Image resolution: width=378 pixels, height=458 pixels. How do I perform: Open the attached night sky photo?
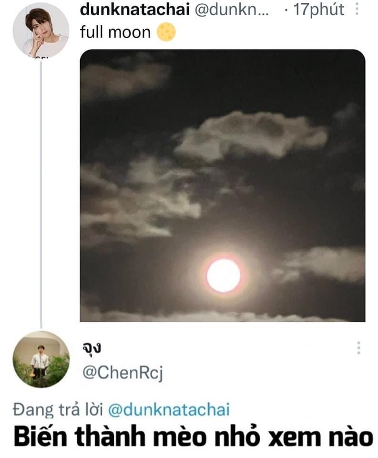click(x=223, y=186)
